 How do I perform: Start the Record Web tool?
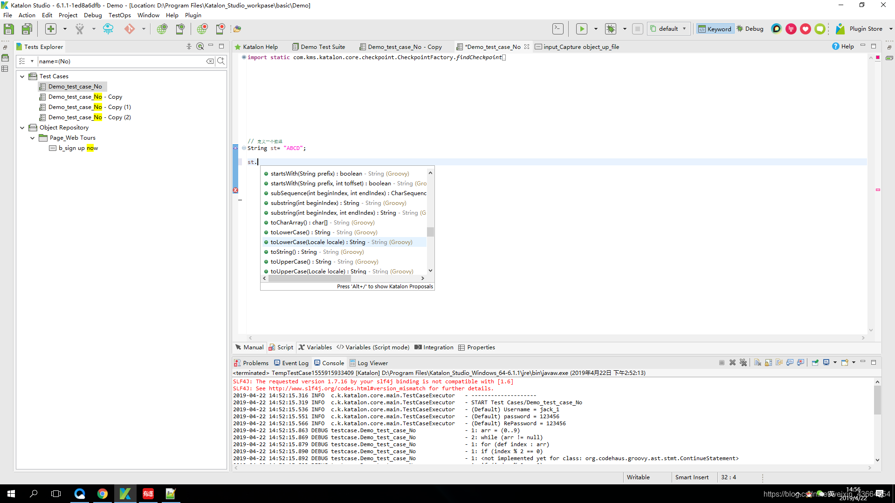[202, 29]
